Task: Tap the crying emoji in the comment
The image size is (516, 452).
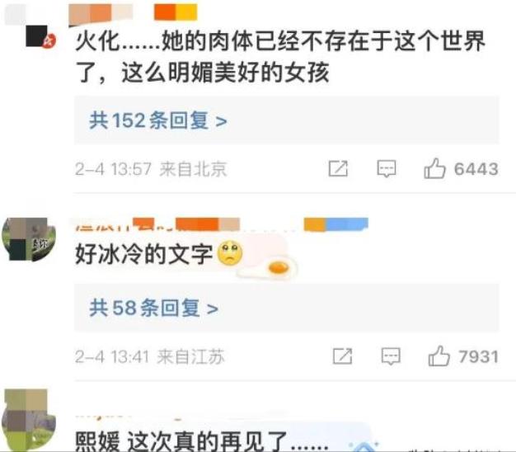Action: (x=230, y=253)
